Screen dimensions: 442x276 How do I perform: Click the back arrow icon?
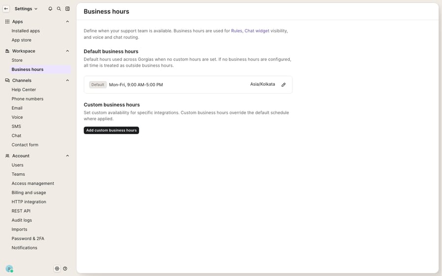(x=6, y=9)
